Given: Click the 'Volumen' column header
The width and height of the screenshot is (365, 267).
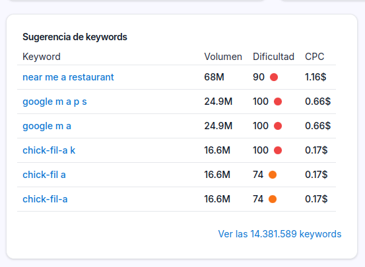Looking at the screenshot, I should (x=223, y=57).
